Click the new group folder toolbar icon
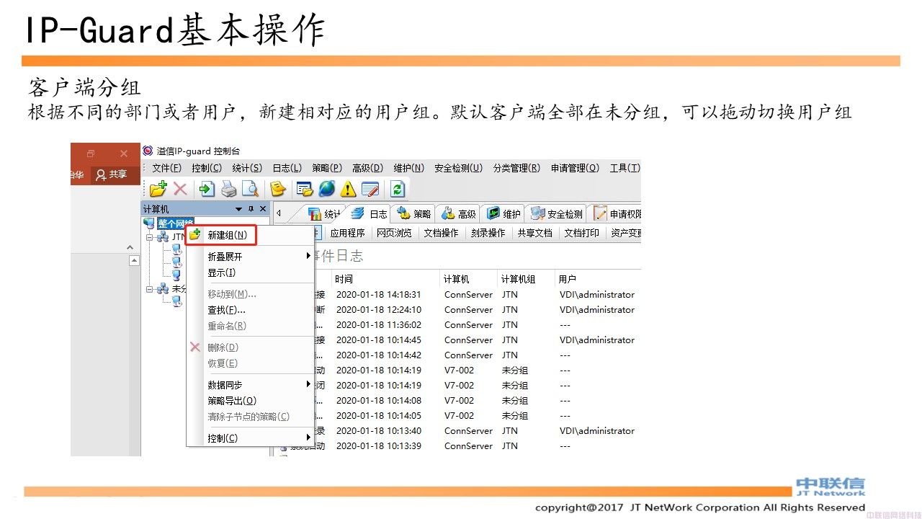922x519 pixels. (x=158, y=189)
